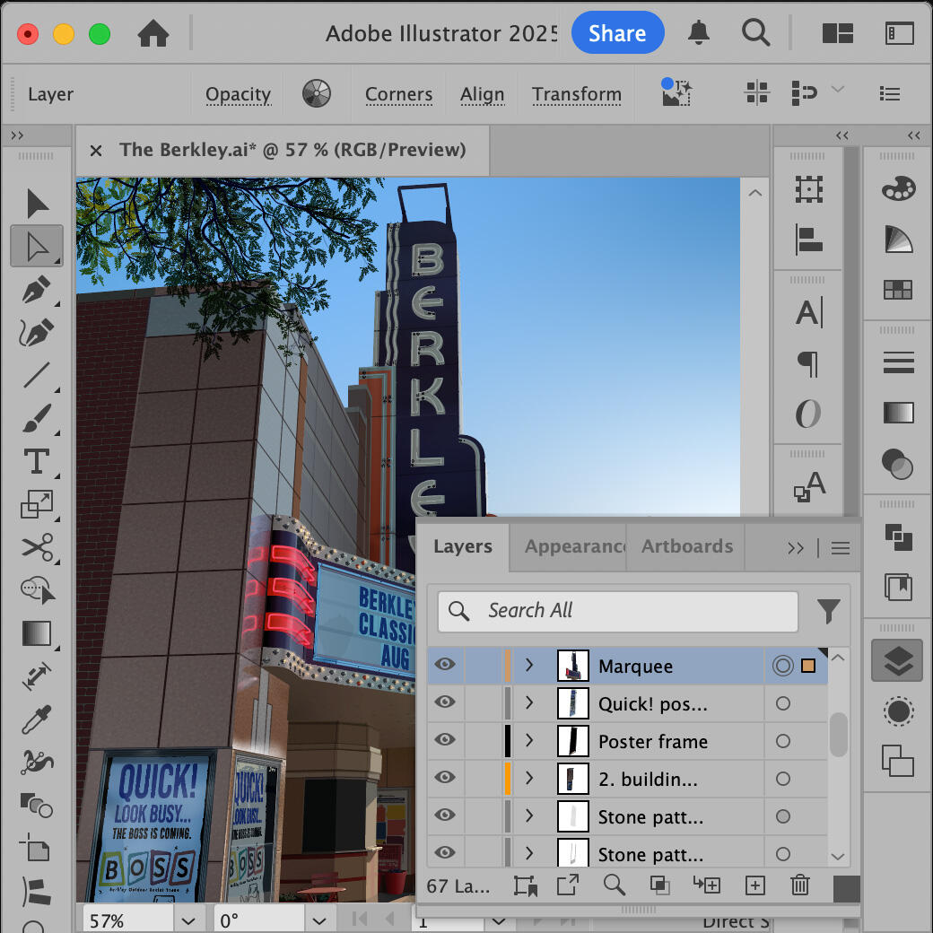The width and height of the screenshot is (933, 933).
Task: Open the Transform link in the control bar
Action: click(x=577, y=94)
